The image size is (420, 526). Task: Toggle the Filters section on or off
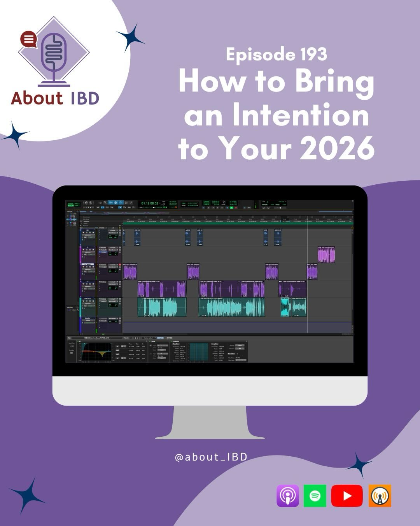tap(150, 341)
